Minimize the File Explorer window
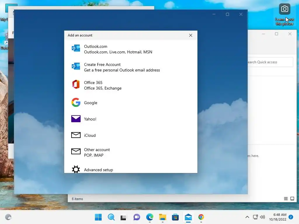The width and height of the screenshot is (299, 224). [263, 34]
